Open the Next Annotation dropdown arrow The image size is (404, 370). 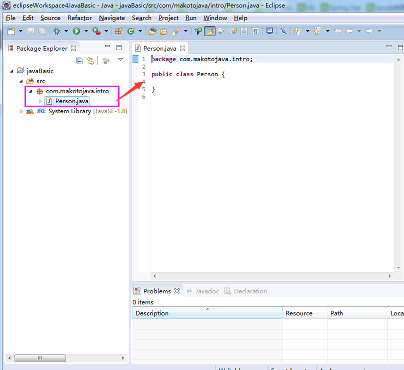tap(307, 31)
